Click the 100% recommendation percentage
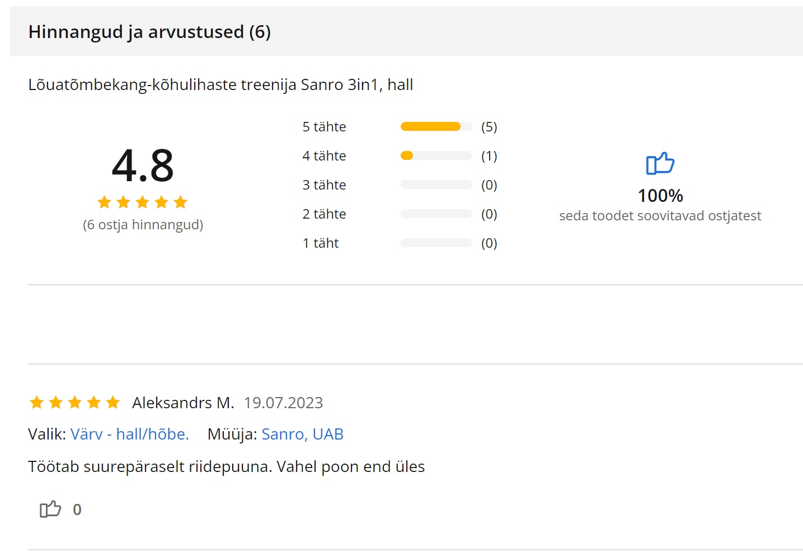 660,196
